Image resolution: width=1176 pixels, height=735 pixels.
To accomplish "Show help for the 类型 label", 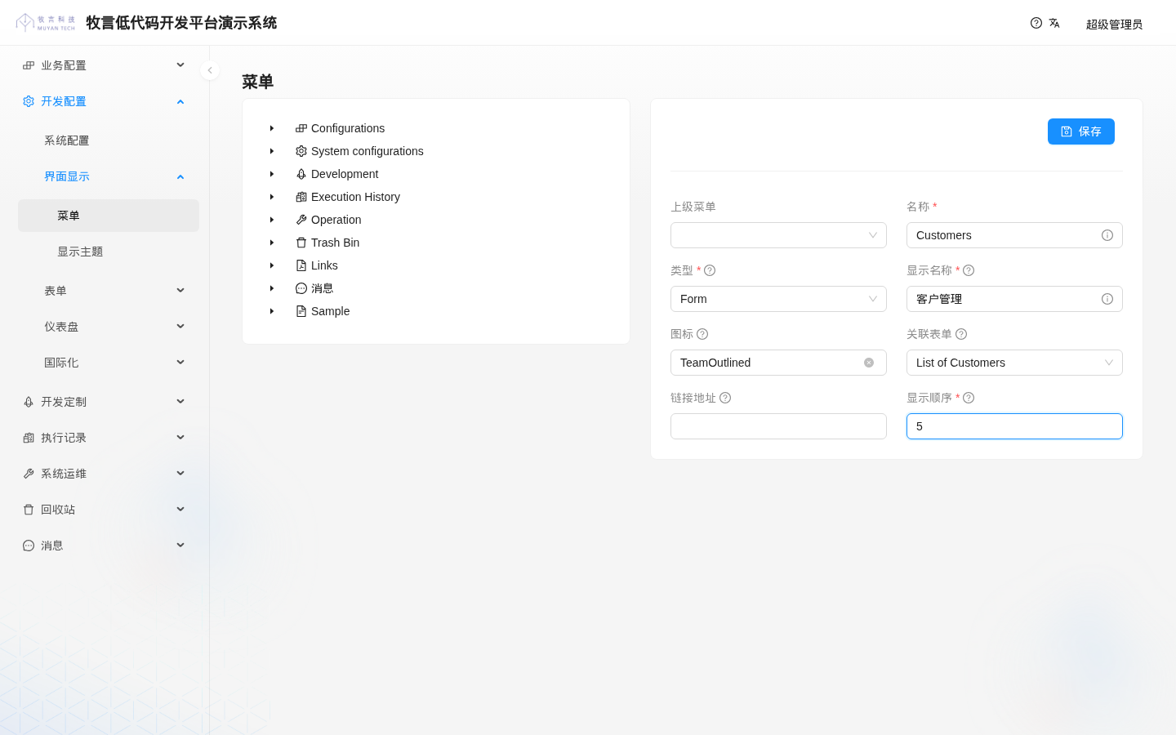I will tap(710, 270).
